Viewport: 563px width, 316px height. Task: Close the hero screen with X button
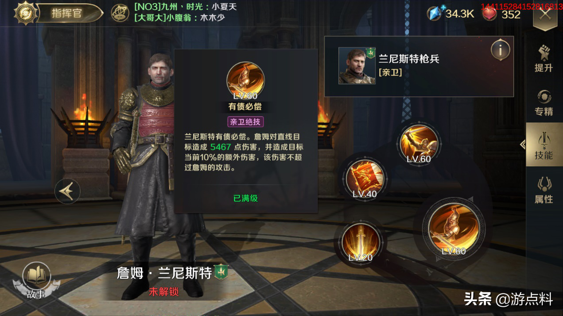[x=545, y=14]
